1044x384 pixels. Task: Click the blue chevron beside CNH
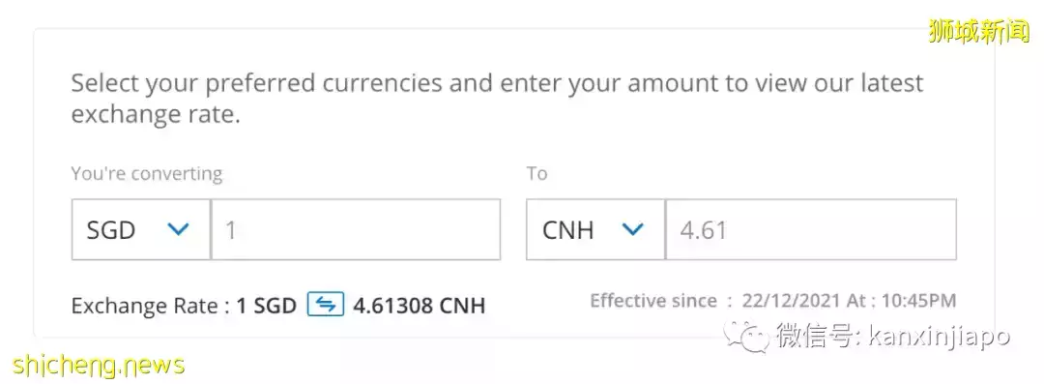pyautogui.click(x=632, y=229)
